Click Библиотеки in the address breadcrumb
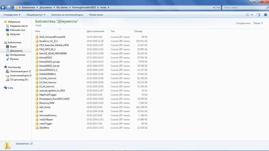The height and width of the screenshot is (151, 269). coord(28,8)
